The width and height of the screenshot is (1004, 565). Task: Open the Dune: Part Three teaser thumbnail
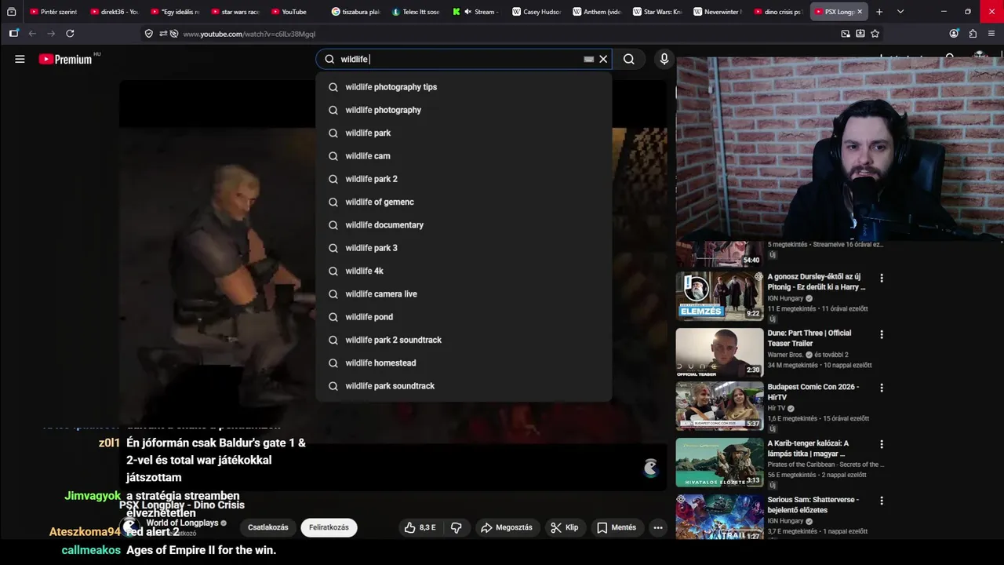pos(719,352)
